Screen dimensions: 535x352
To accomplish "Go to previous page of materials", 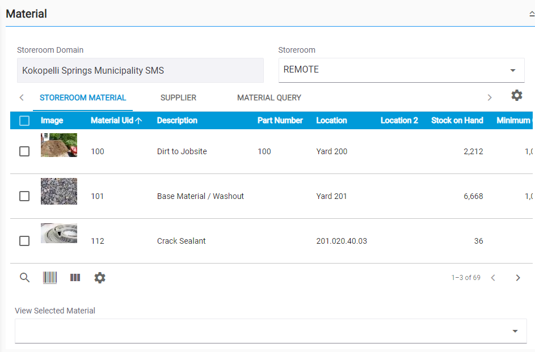I will click(493, 278).
